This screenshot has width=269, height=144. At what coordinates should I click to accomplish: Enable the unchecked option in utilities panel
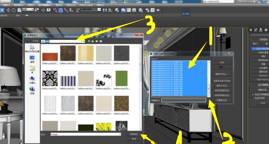coord(252,98)
